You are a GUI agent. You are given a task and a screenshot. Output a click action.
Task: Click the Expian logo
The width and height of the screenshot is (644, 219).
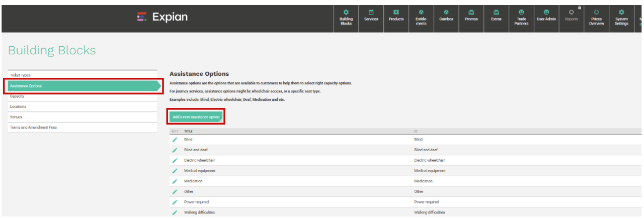163,17
